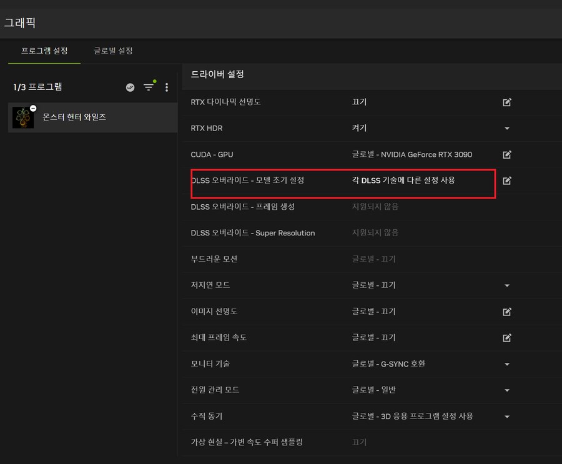Select the 프로그램 설정 tab

click(x=43, y=51)
